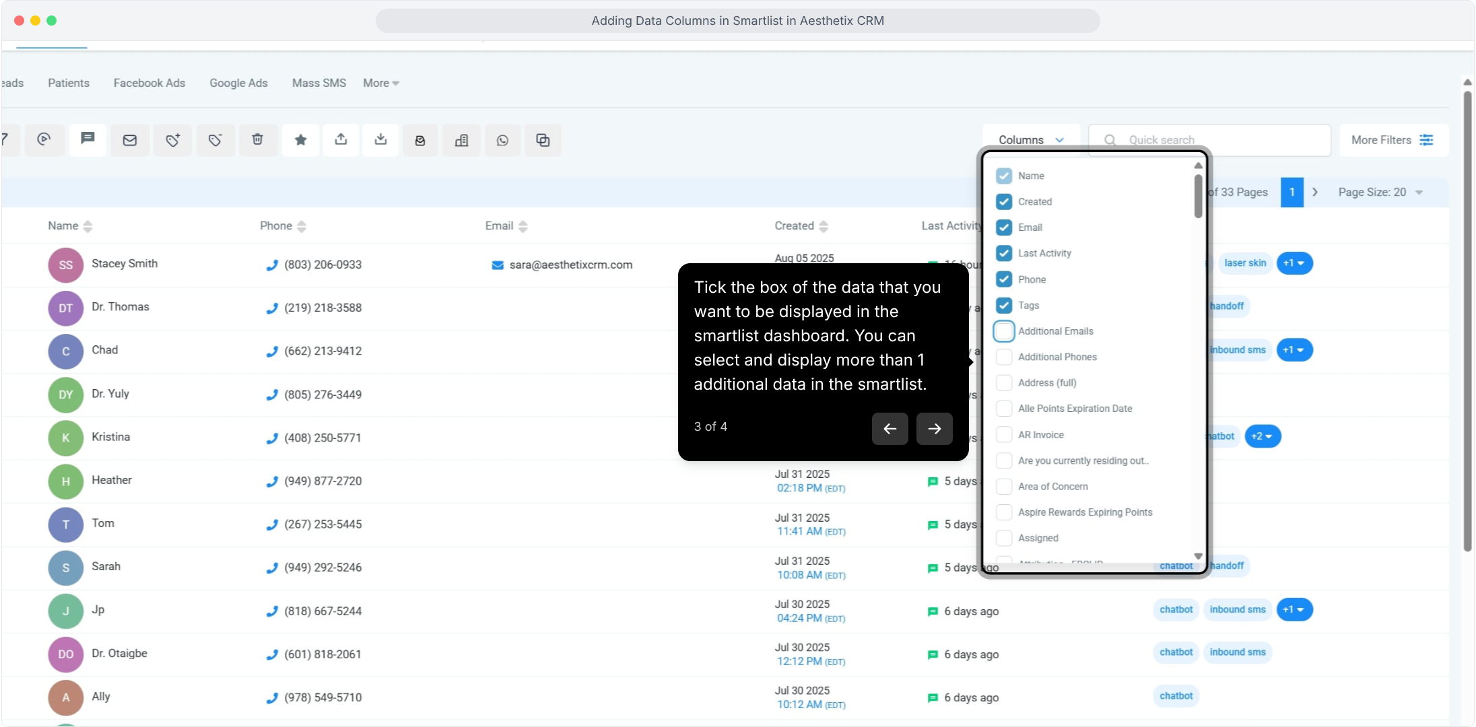Tick the Assigned checkbox
This screenshot has height=727, width=1476.
(x=1004, y=538)
